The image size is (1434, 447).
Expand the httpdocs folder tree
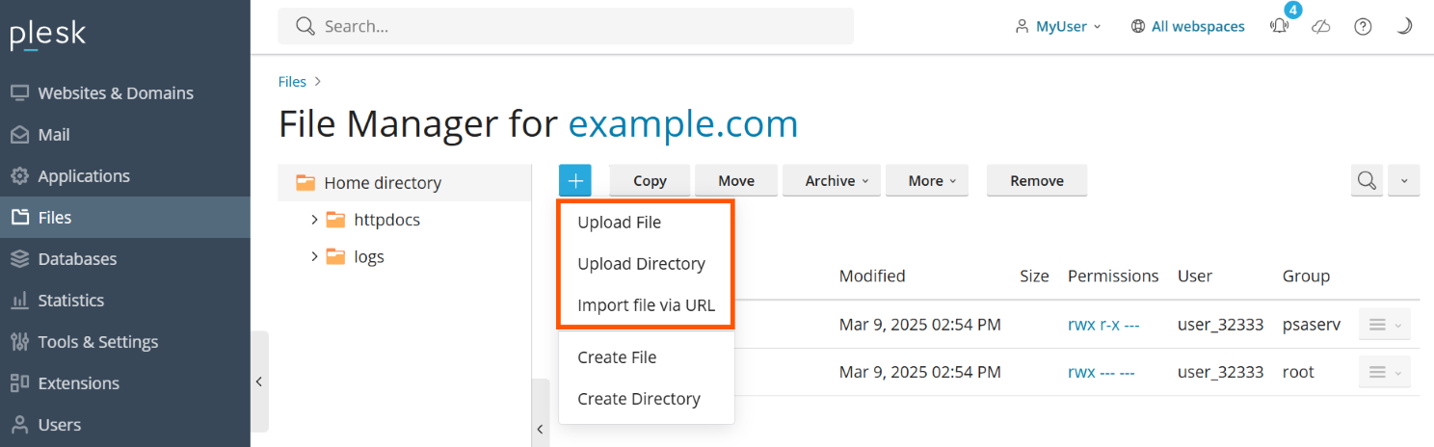(x=314, y=220)
